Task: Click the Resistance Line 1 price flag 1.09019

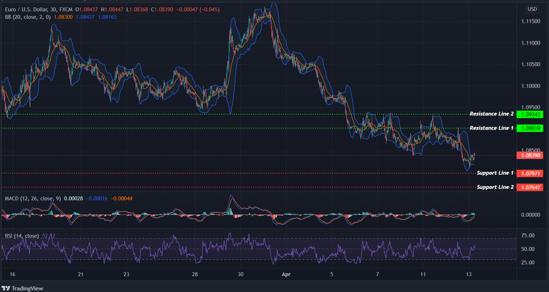Action: tap(531, 128)
